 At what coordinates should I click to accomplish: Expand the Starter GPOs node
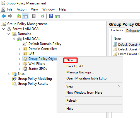[19, 69]
